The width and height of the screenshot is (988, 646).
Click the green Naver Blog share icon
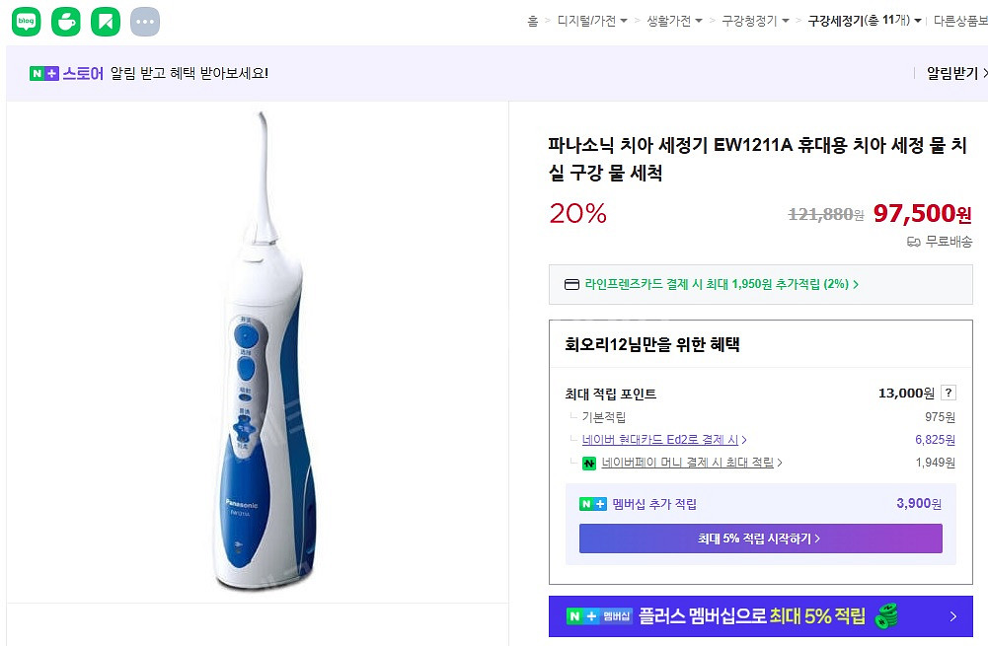(27, 22)
